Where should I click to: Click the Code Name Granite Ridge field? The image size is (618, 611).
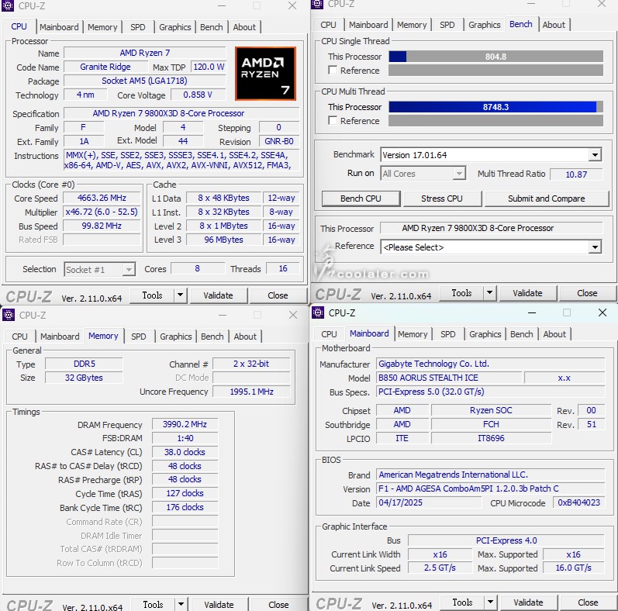pos(105,67)
